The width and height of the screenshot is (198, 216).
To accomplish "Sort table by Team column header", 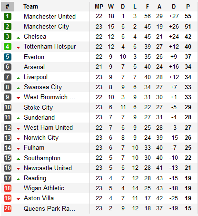I will click(30, 7).
